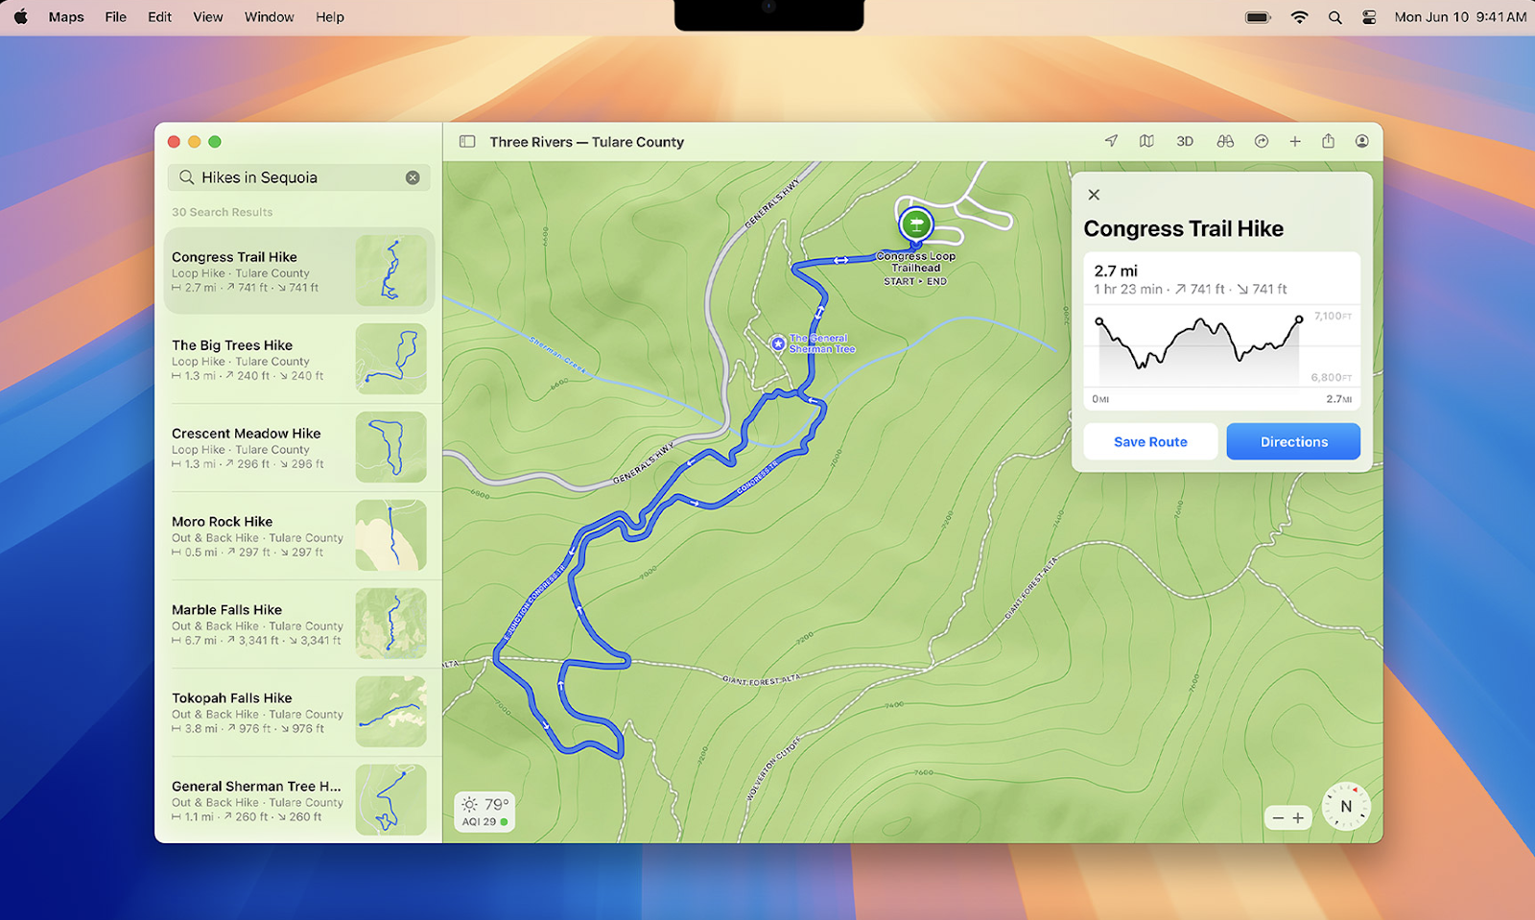Click the date and time in menu bar
The image size is (1535, 920).
tap(1460, 17)
